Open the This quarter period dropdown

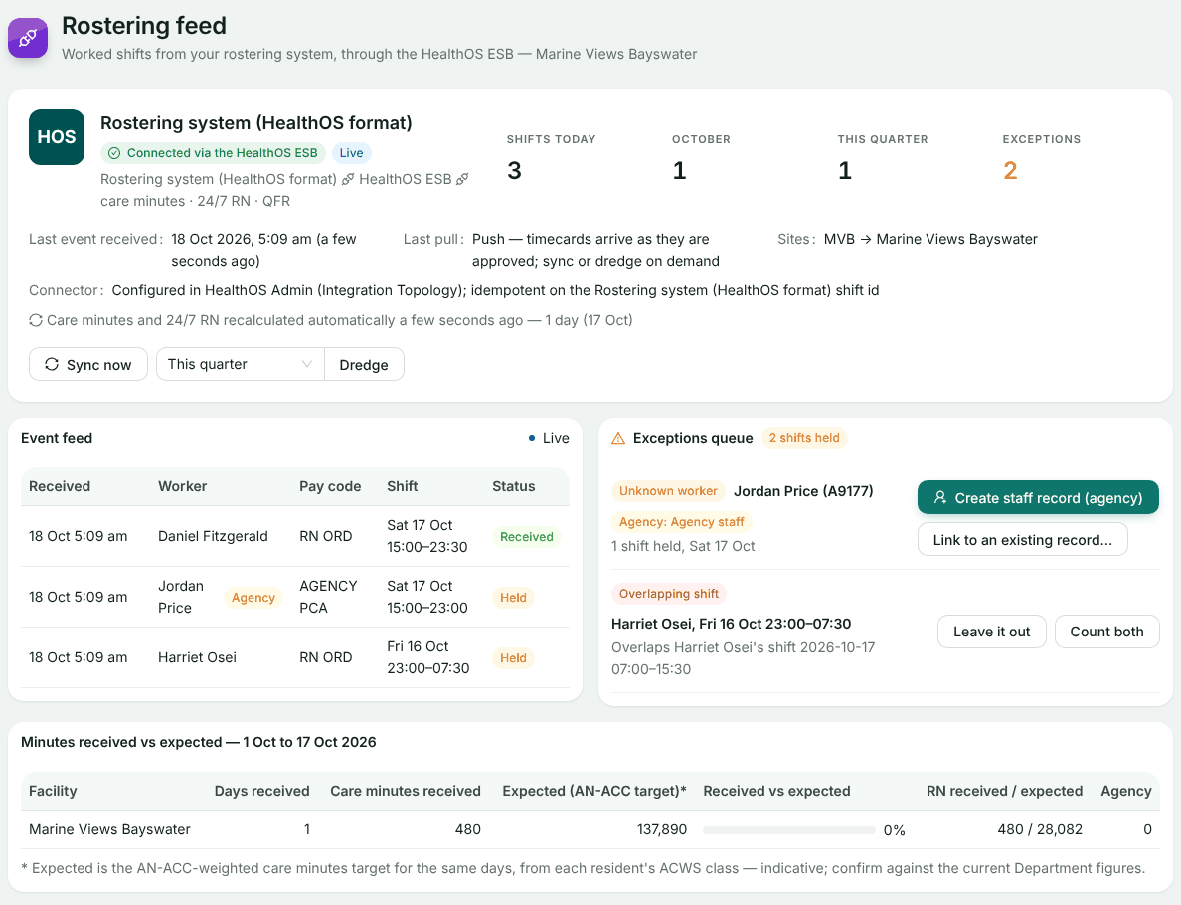[241, 364]
